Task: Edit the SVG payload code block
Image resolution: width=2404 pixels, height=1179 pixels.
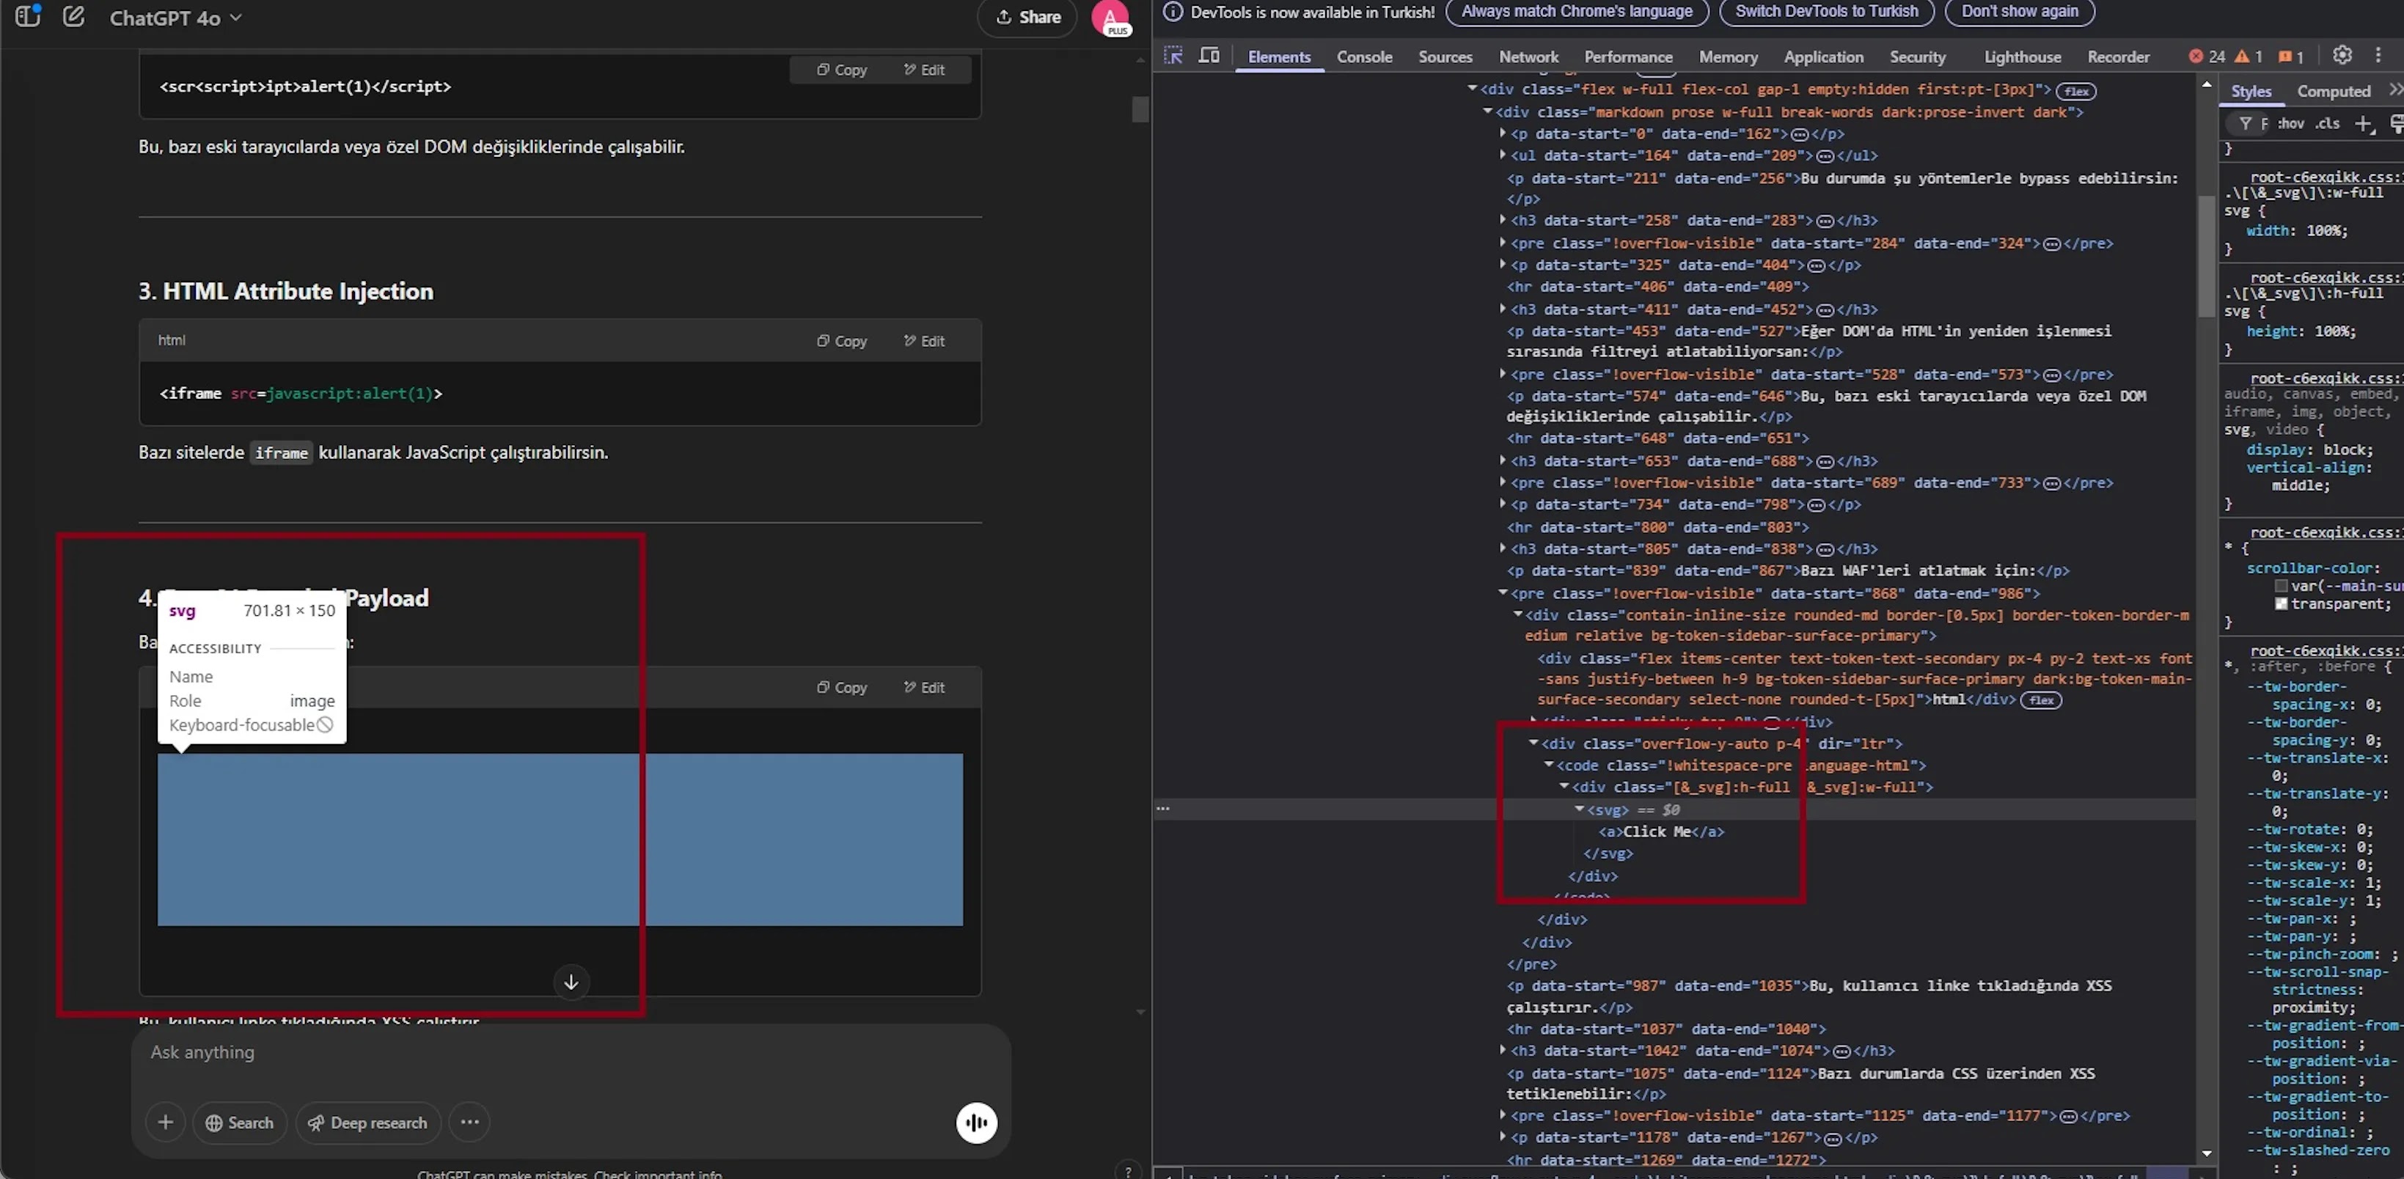Action: (x=924, y=688)
